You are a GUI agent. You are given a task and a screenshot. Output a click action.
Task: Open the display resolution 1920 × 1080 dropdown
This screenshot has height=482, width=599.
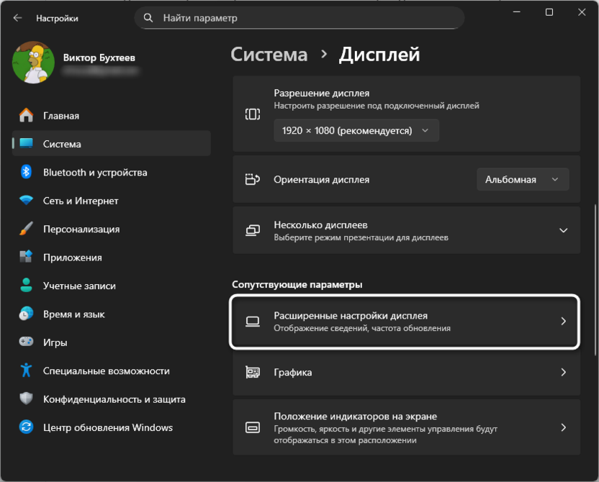356,131
